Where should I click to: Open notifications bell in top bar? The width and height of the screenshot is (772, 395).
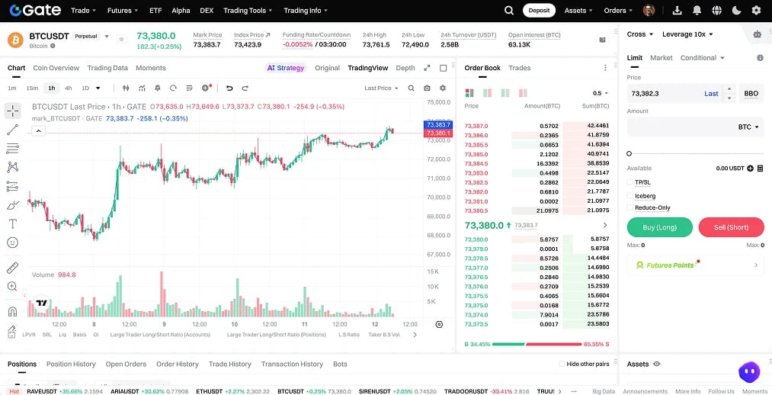[697, 11]
